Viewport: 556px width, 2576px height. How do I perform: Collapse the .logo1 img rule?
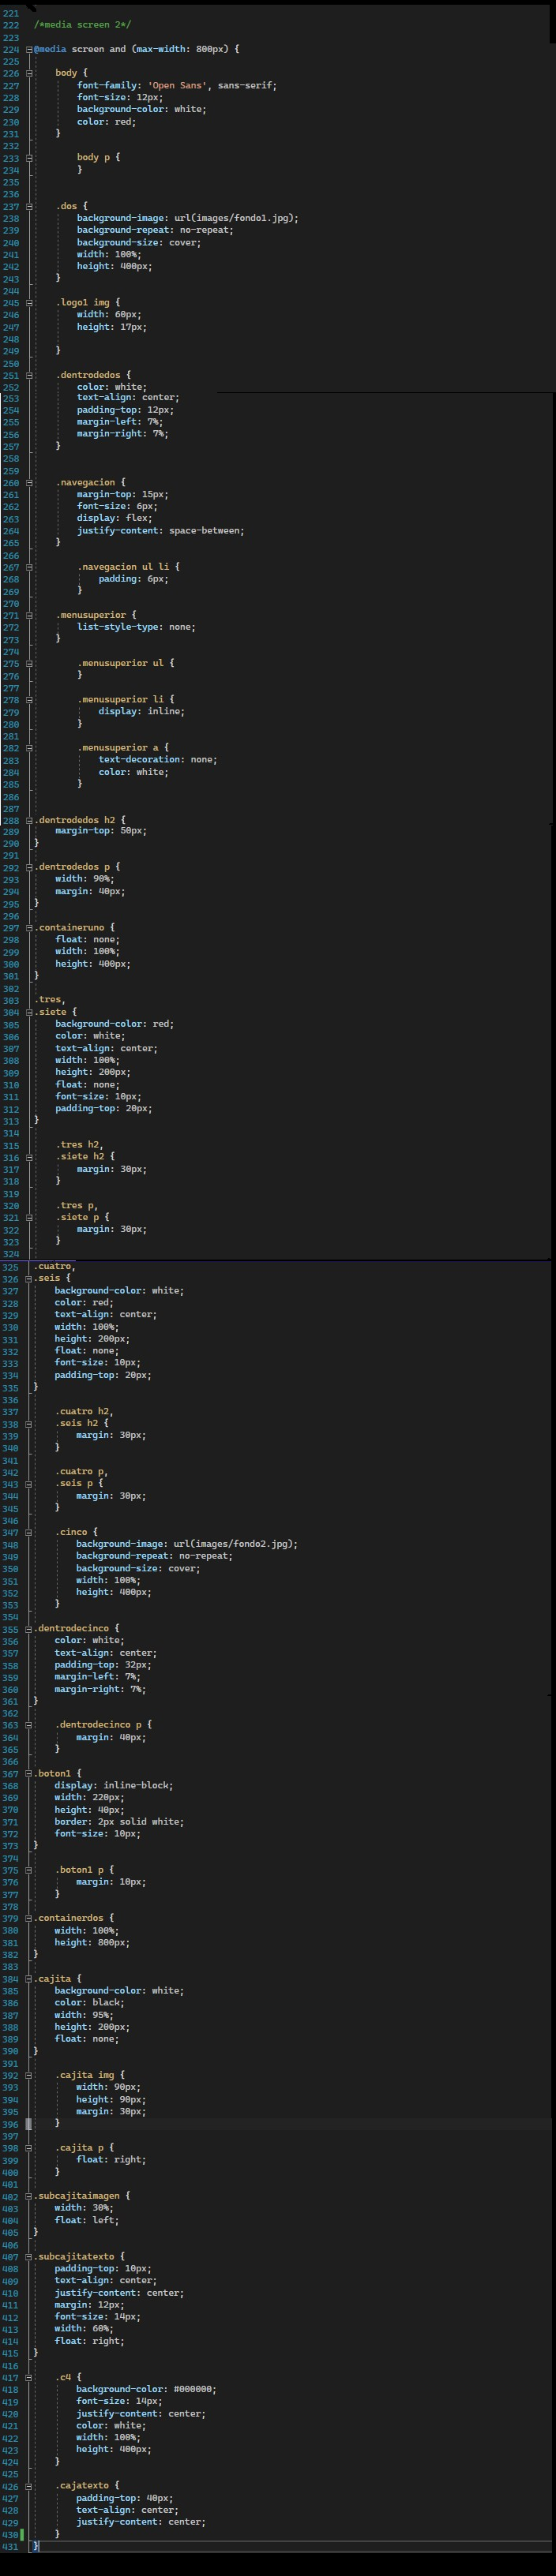29,302
